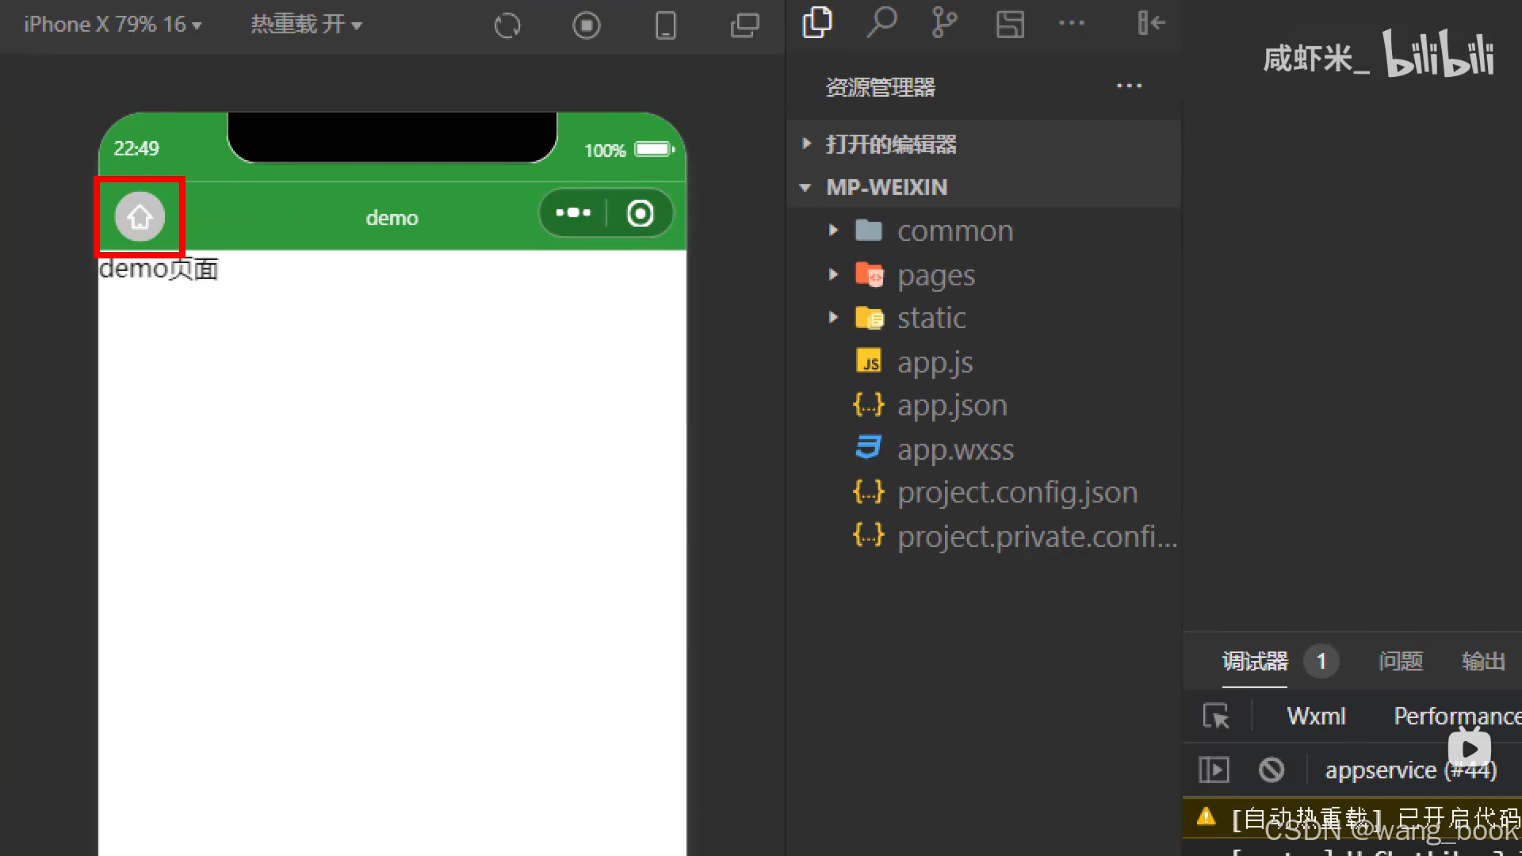The image size is (1522, 856).
Task: Switch to the 输出 tab
Action: [x=1483, y=661]
